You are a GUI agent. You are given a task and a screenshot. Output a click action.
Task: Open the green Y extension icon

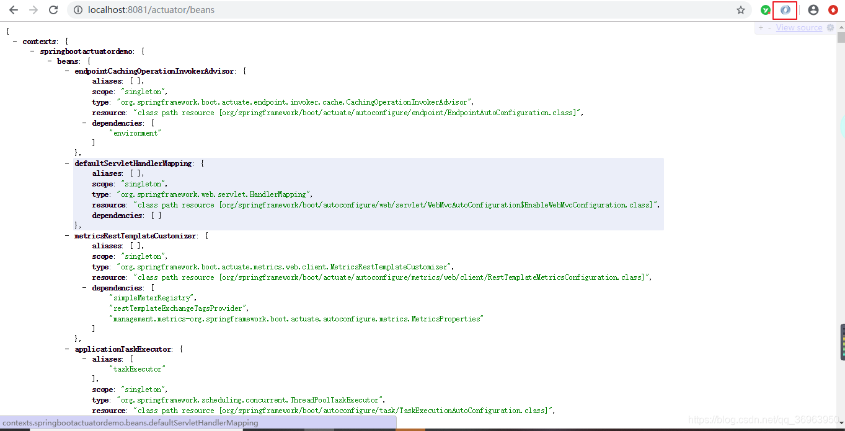pyautogui.click(x=766, y=10)
